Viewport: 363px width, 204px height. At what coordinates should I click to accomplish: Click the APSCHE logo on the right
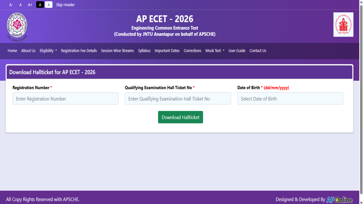tap(343, 24)
